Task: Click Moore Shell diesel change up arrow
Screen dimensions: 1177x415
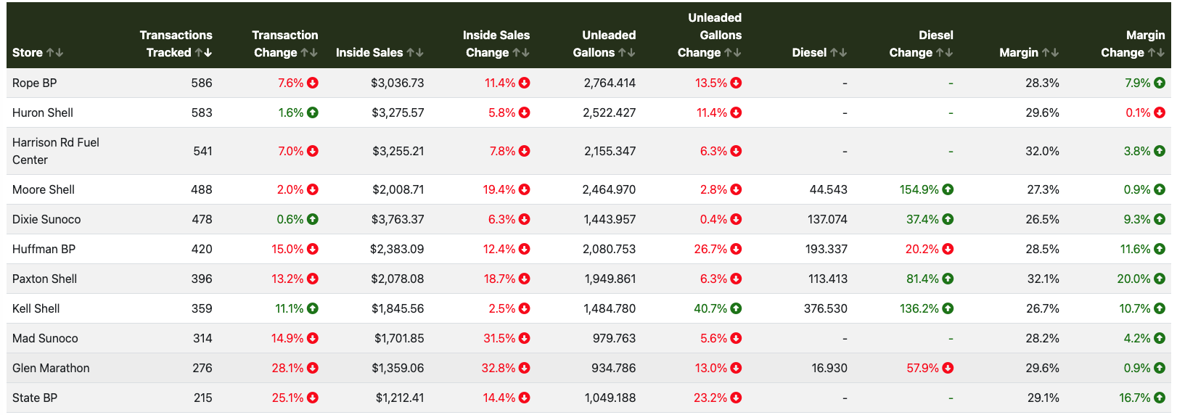Action: [948, 190]
